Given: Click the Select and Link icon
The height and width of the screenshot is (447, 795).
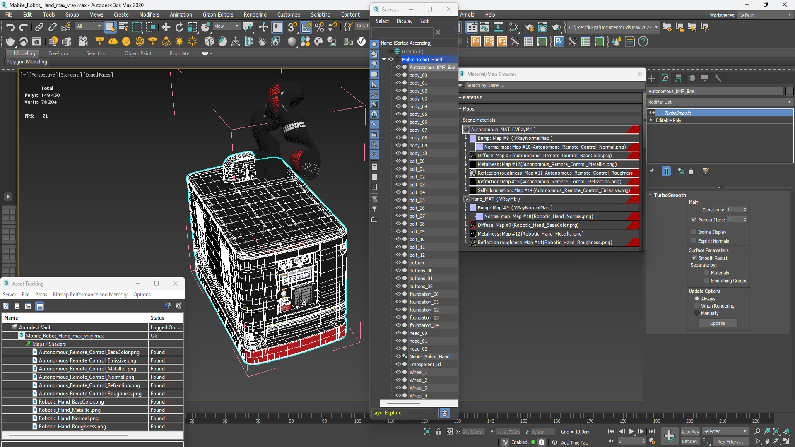Looking at the screenshot, I should pos(39,27).
